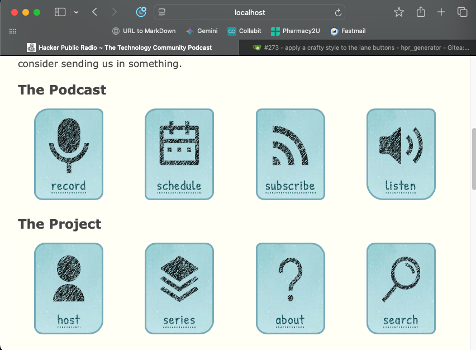Click the localhost address bar
This screenshot has height=350, width=476.
click(249, 12)
